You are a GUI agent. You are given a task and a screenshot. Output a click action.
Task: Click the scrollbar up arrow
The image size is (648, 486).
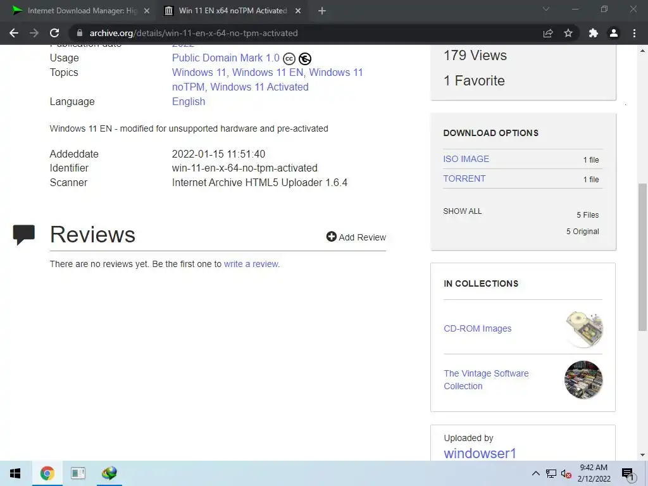coord(643,51)
